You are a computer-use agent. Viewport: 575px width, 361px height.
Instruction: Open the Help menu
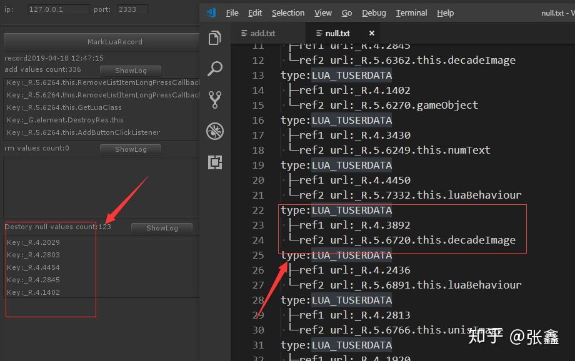pos(445,12)
